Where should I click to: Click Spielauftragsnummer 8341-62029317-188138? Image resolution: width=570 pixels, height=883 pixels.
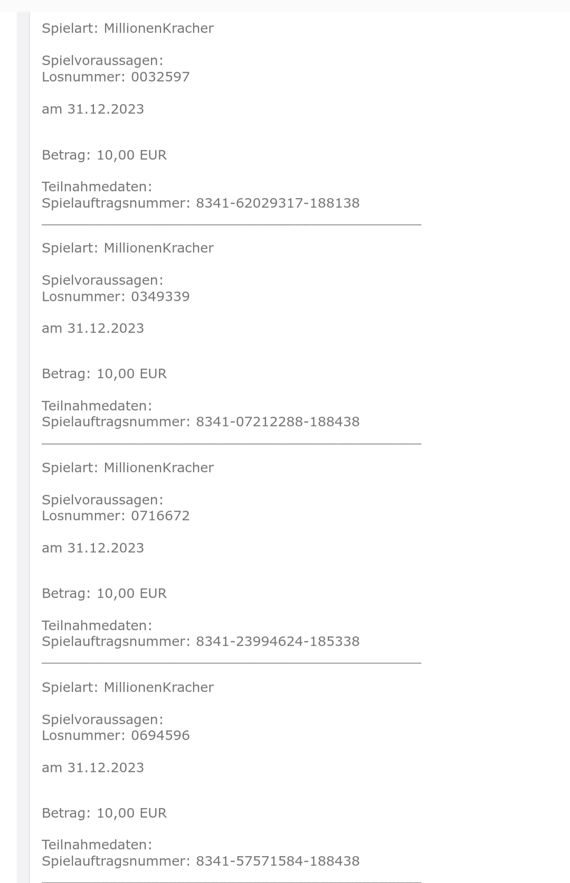[201, 203]
